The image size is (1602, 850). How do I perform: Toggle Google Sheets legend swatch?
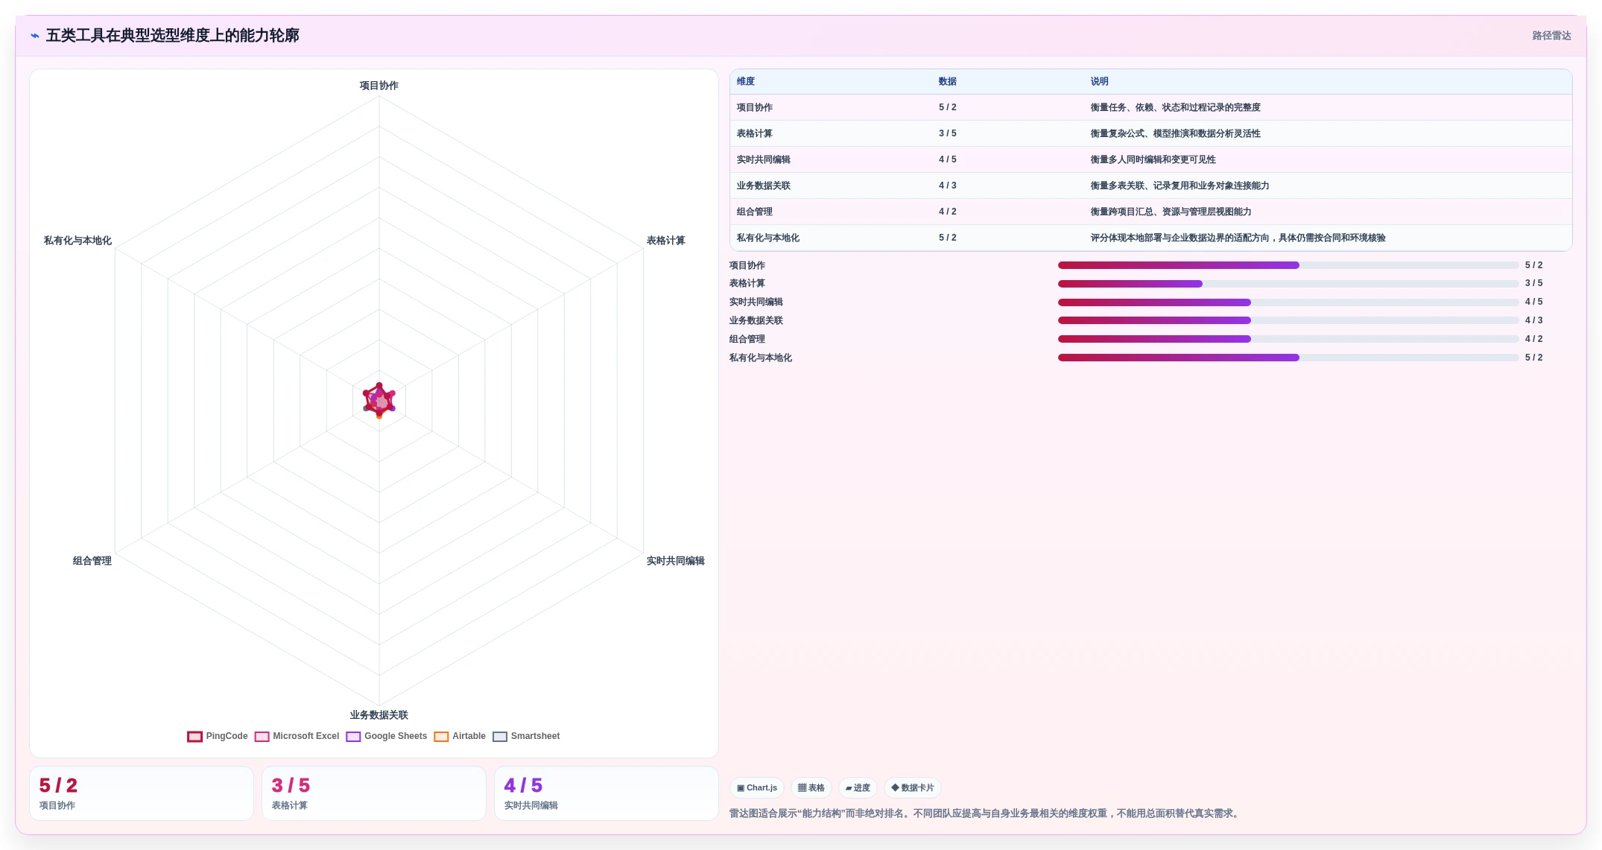(353, 737)
